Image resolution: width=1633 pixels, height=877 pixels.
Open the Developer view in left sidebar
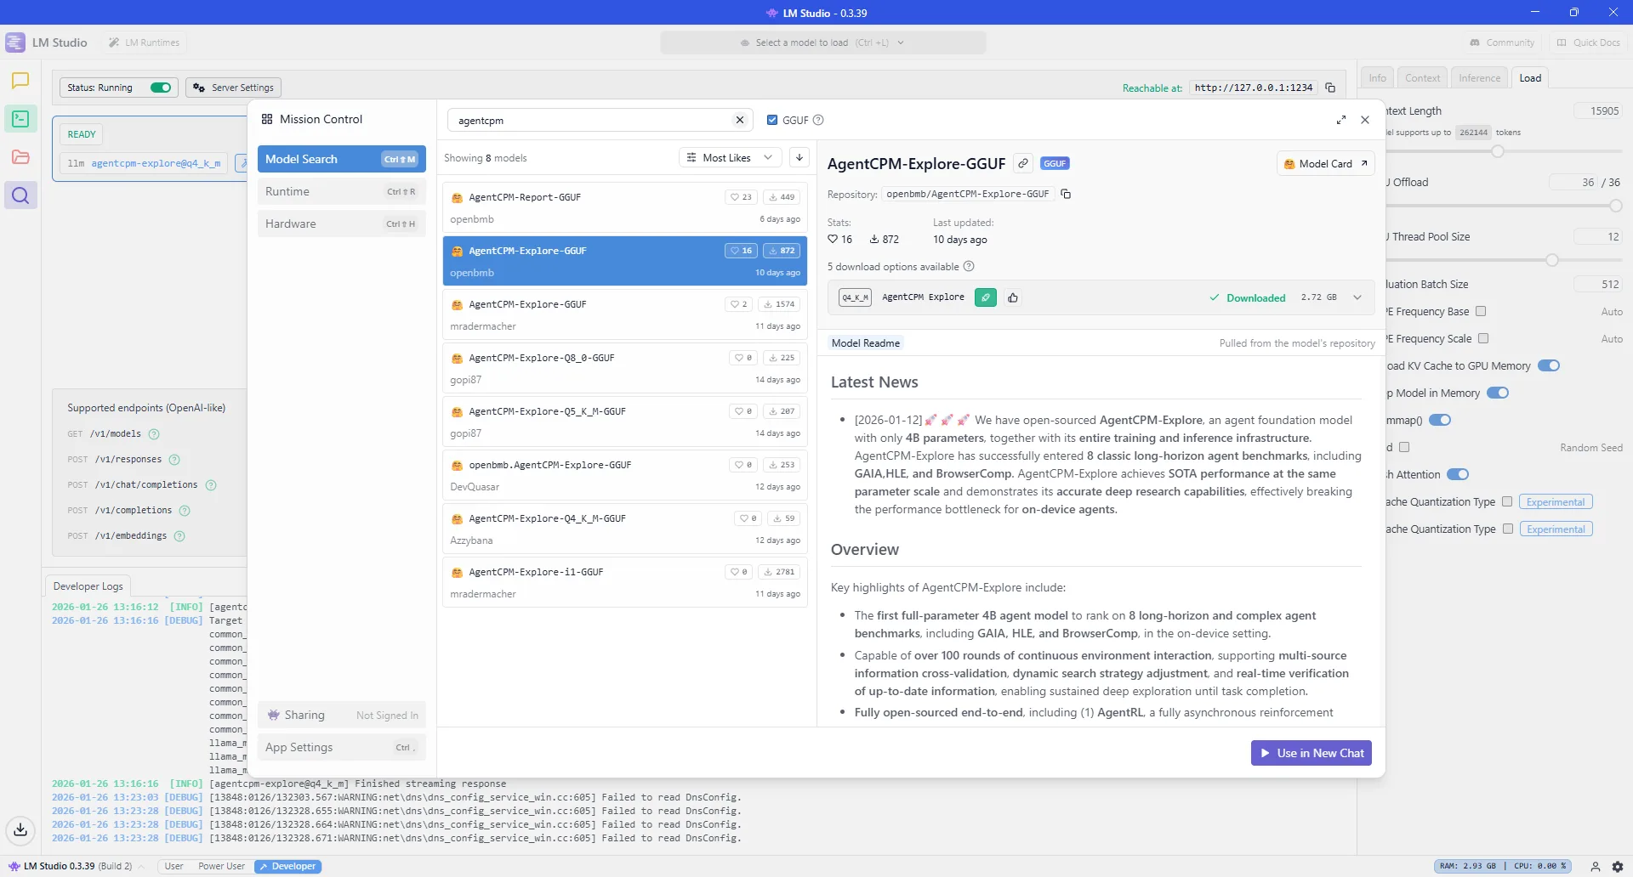[20, 119]
